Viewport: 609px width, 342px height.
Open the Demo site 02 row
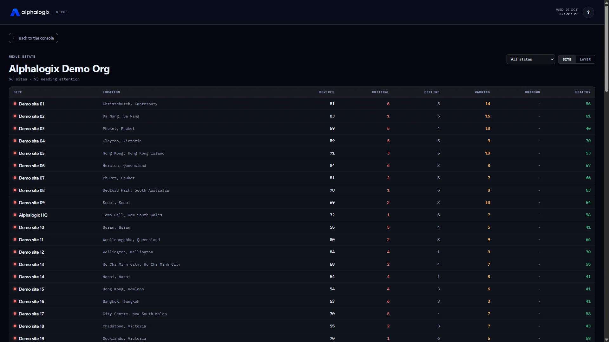click(302, 116)
